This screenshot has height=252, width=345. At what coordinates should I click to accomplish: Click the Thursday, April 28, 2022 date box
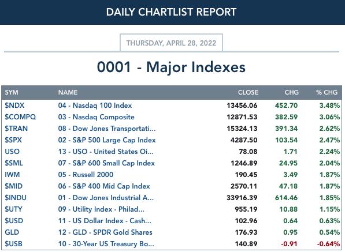click(171, 43)
